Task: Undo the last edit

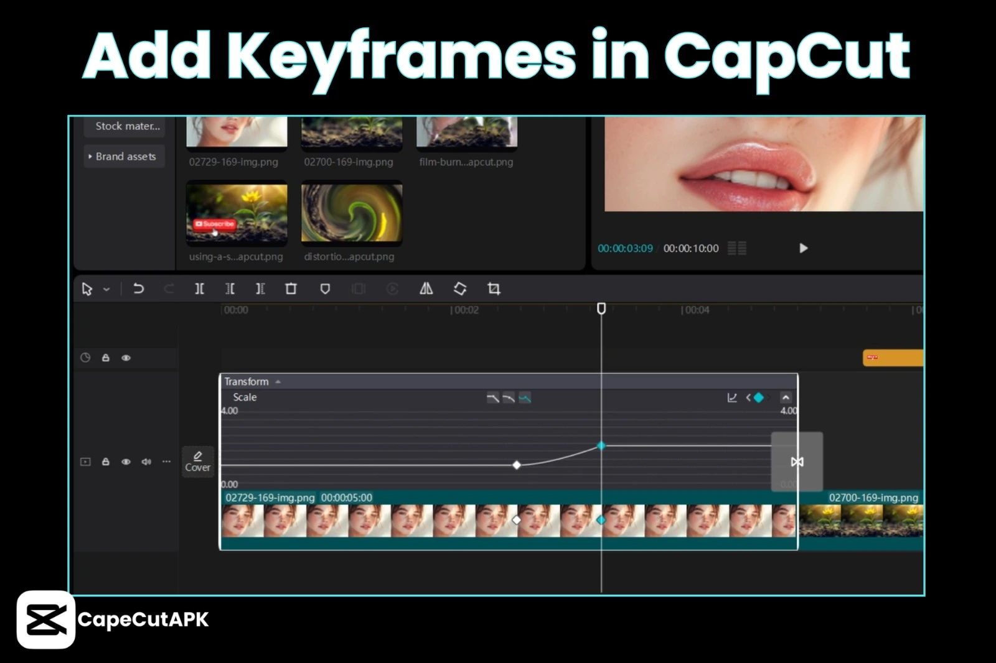Action: click(138, 289)
